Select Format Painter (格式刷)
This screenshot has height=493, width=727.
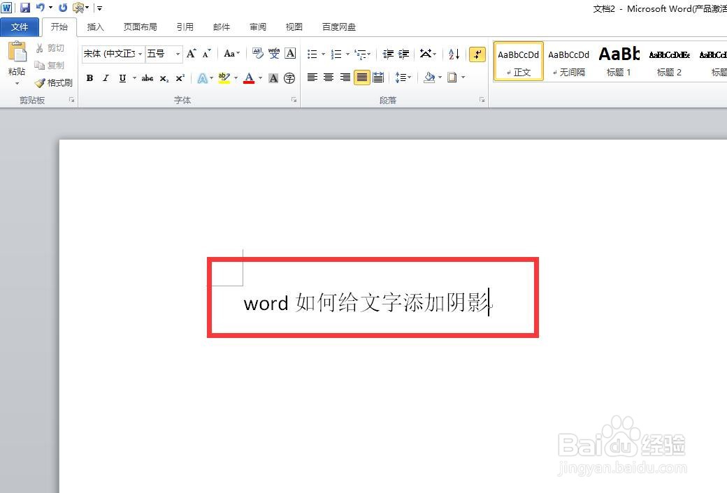tap(54, 83)
